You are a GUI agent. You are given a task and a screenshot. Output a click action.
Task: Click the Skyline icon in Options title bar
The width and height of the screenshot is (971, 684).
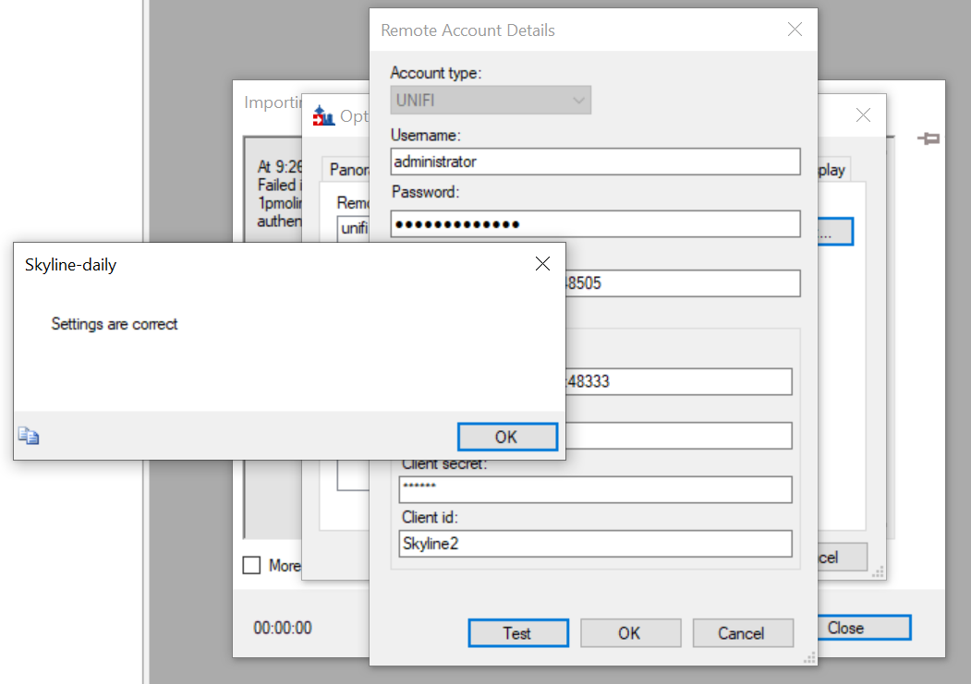tap(323, 116)
